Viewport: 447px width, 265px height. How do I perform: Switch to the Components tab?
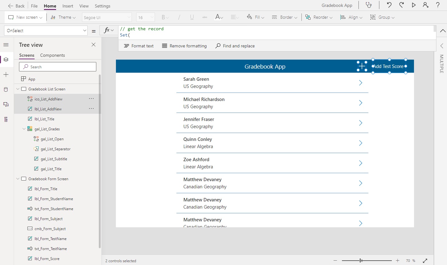[x=52, y=55]
